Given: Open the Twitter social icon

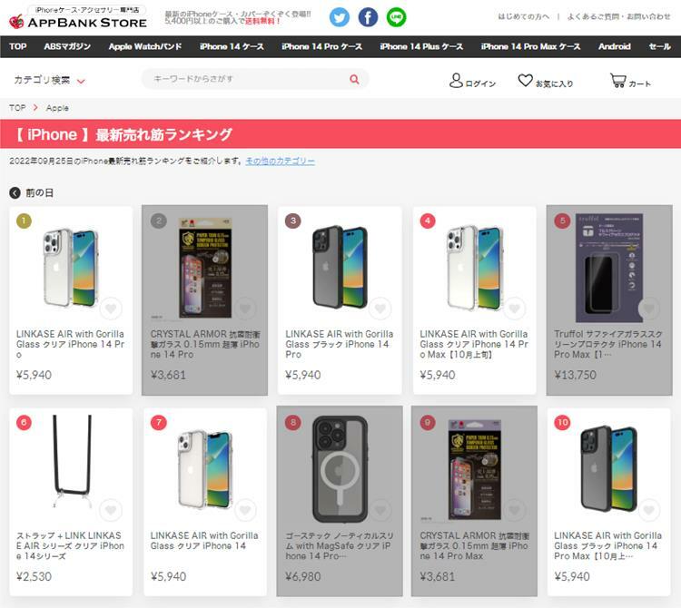Looking at the screenshot, I should point(340,17).
